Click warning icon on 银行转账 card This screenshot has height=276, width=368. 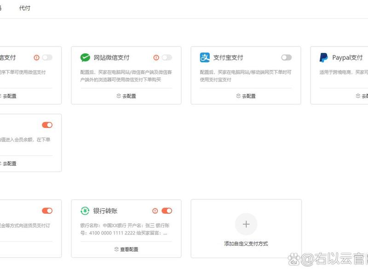(155, 211)
